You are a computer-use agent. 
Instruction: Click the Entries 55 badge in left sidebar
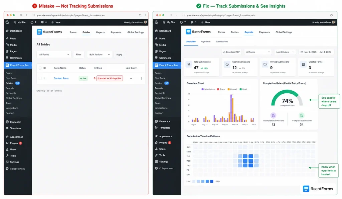tap(17, 83)
